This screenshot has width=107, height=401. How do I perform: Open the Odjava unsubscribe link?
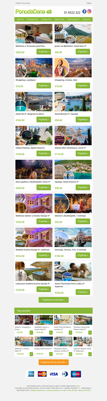pos(89,3)
